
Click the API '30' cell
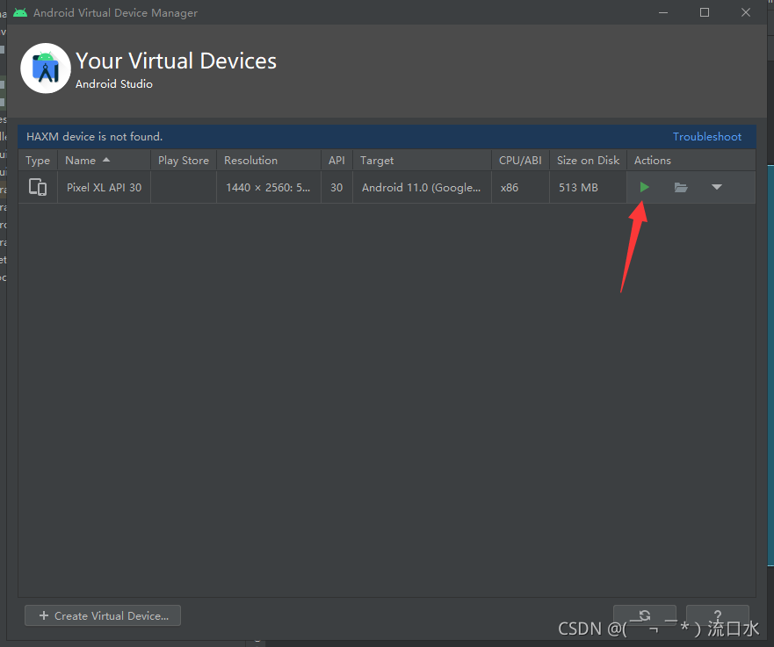click(336, 187)
